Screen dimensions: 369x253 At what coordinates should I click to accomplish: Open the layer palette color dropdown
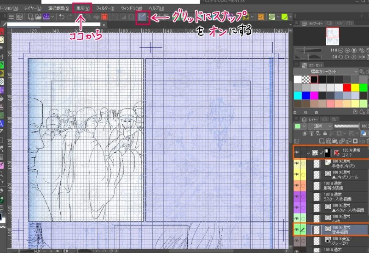pos(300,126)
